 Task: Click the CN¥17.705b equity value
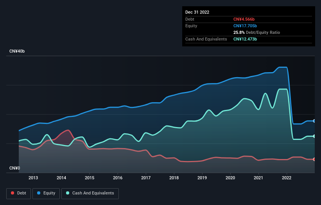click(245, 26)
